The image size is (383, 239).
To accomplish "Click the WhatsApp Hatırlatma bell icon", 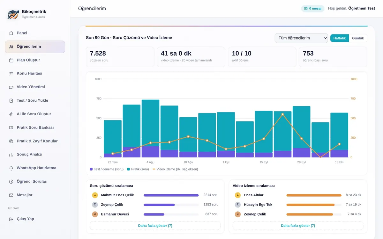I will point(11,168).
